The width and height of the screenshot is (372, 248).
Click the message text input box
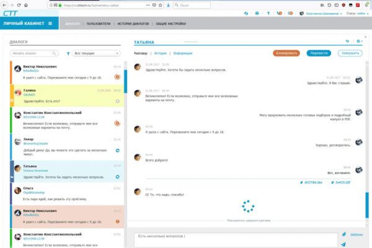pos(236,240)
